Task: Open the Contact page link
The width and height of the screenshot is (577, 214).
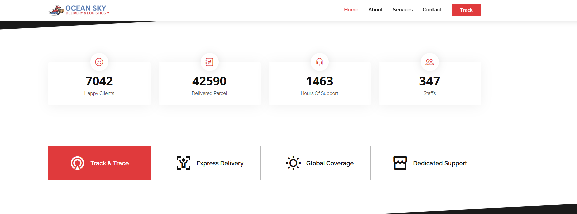Action: (x=432, y=10)
